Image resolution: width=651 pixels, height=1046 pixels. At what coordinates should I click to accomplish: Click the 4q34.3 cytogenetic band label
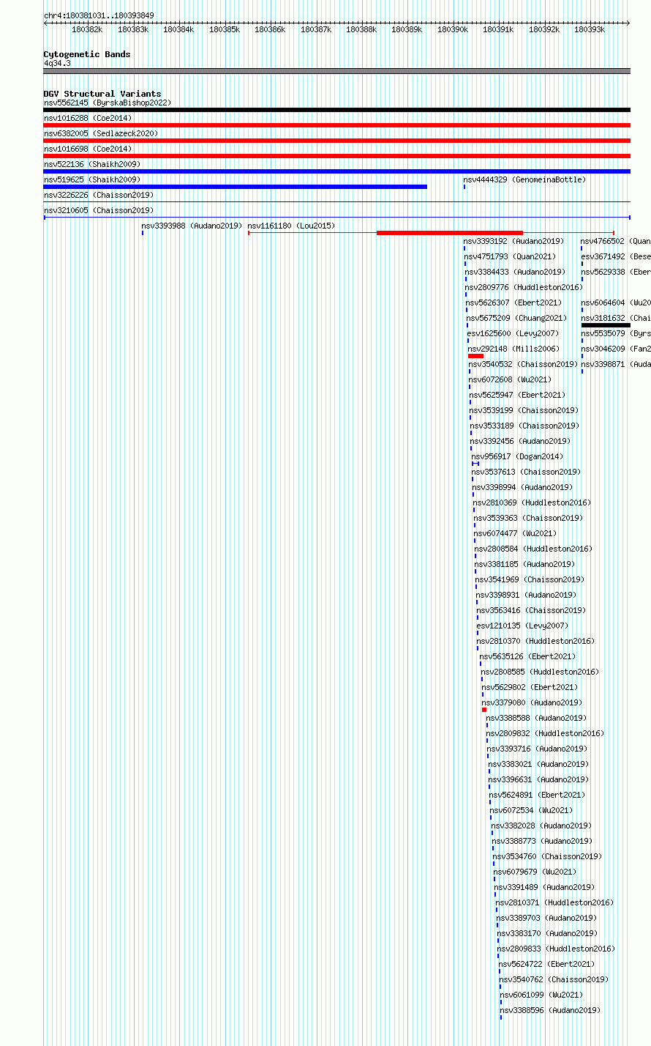(x=57, y=64)
